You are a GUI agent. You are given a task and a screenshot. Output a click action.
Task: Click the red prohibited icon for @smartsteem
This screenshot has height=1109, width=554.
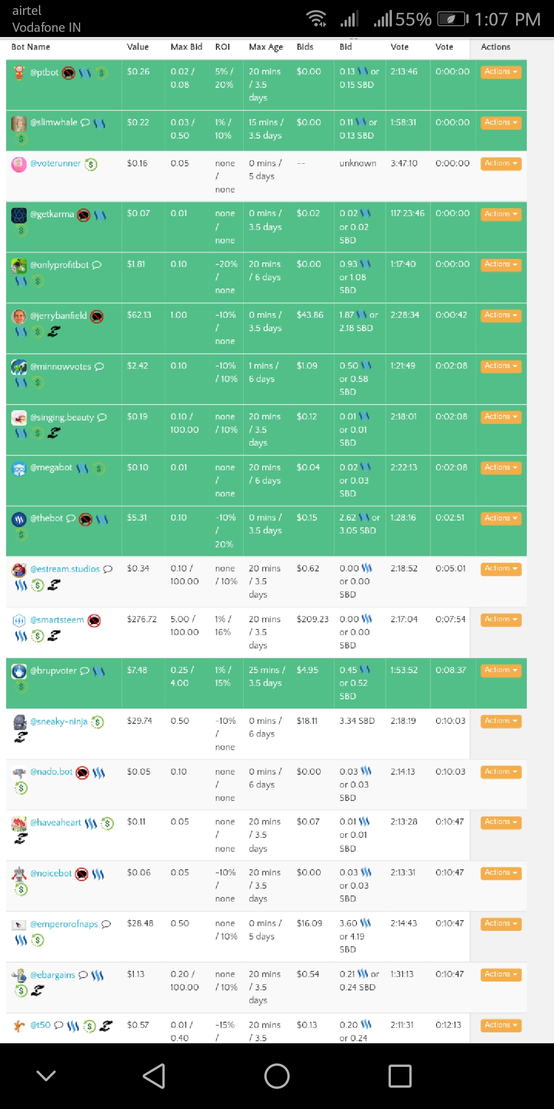(x=94, y=621)
